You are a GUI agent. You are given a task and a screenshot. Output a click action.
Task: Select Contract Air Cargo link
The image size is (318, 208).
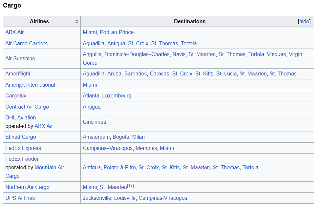[x=27, y=107]
